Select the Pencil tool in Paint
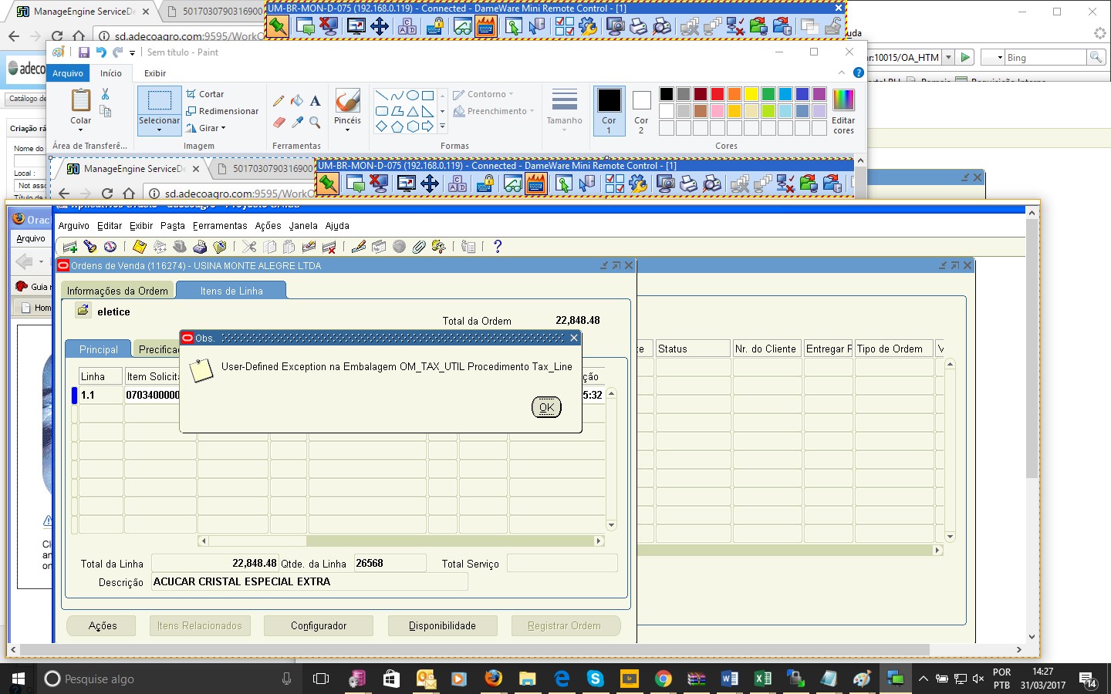 279,101
